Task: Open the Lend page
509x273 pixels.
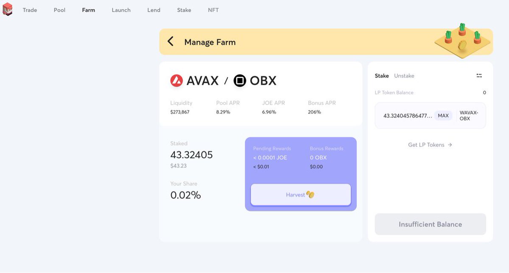Action: pos(154,10)
